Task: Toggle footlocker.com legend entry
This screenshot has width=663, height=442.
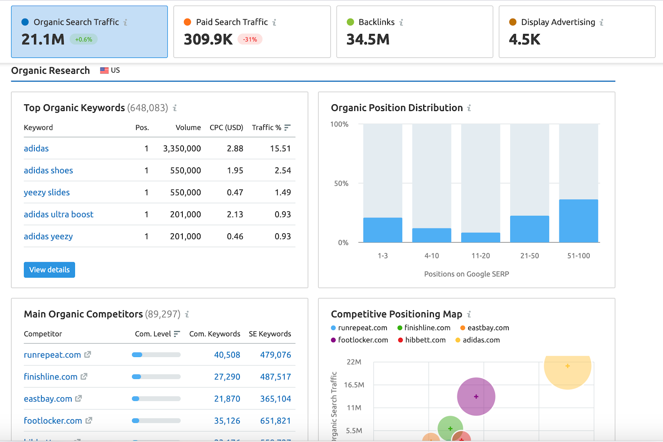Action: [x=360, y=340]
